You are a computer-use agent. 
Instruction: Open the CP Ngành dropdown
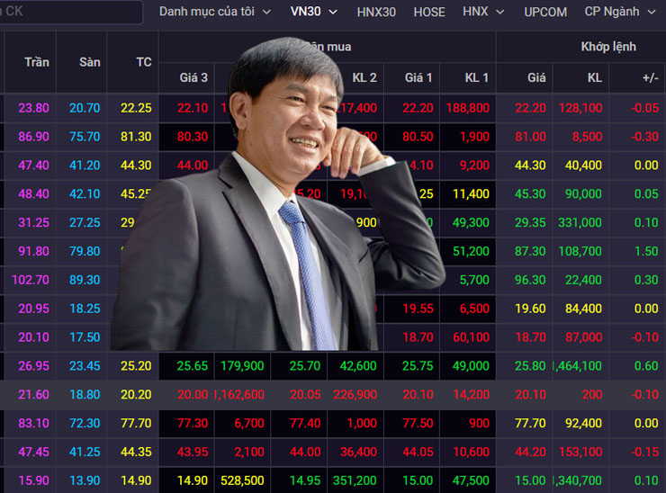point(620,12)
